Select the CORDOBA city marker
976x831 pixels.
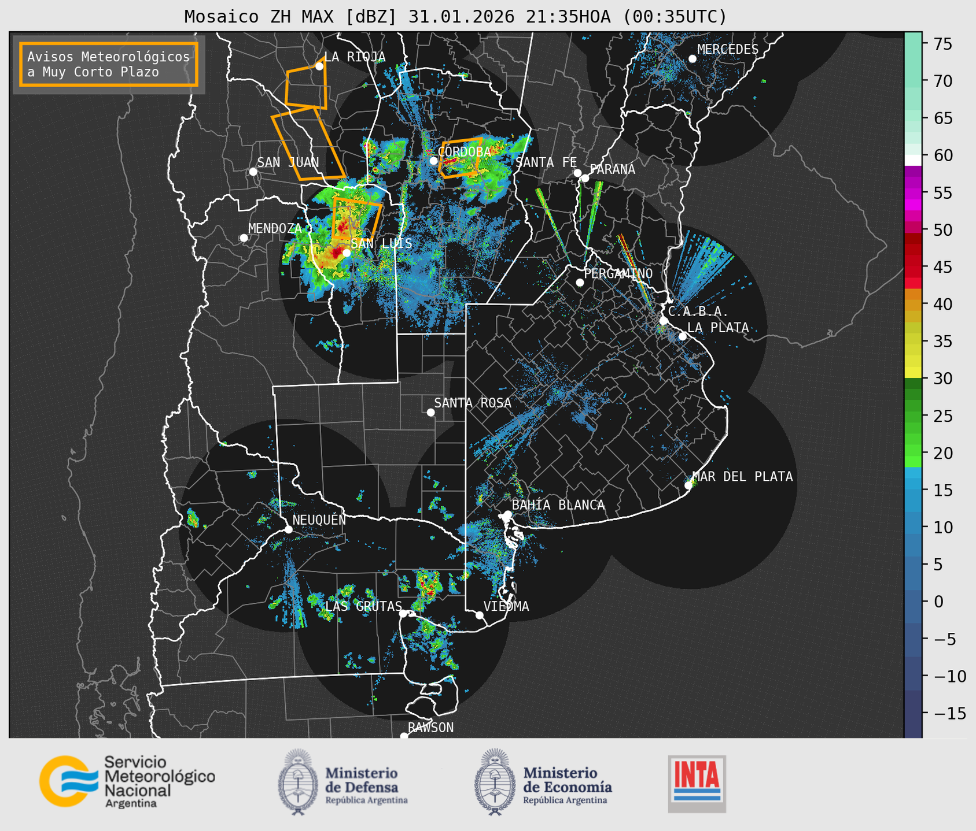(x=433, y=161)
